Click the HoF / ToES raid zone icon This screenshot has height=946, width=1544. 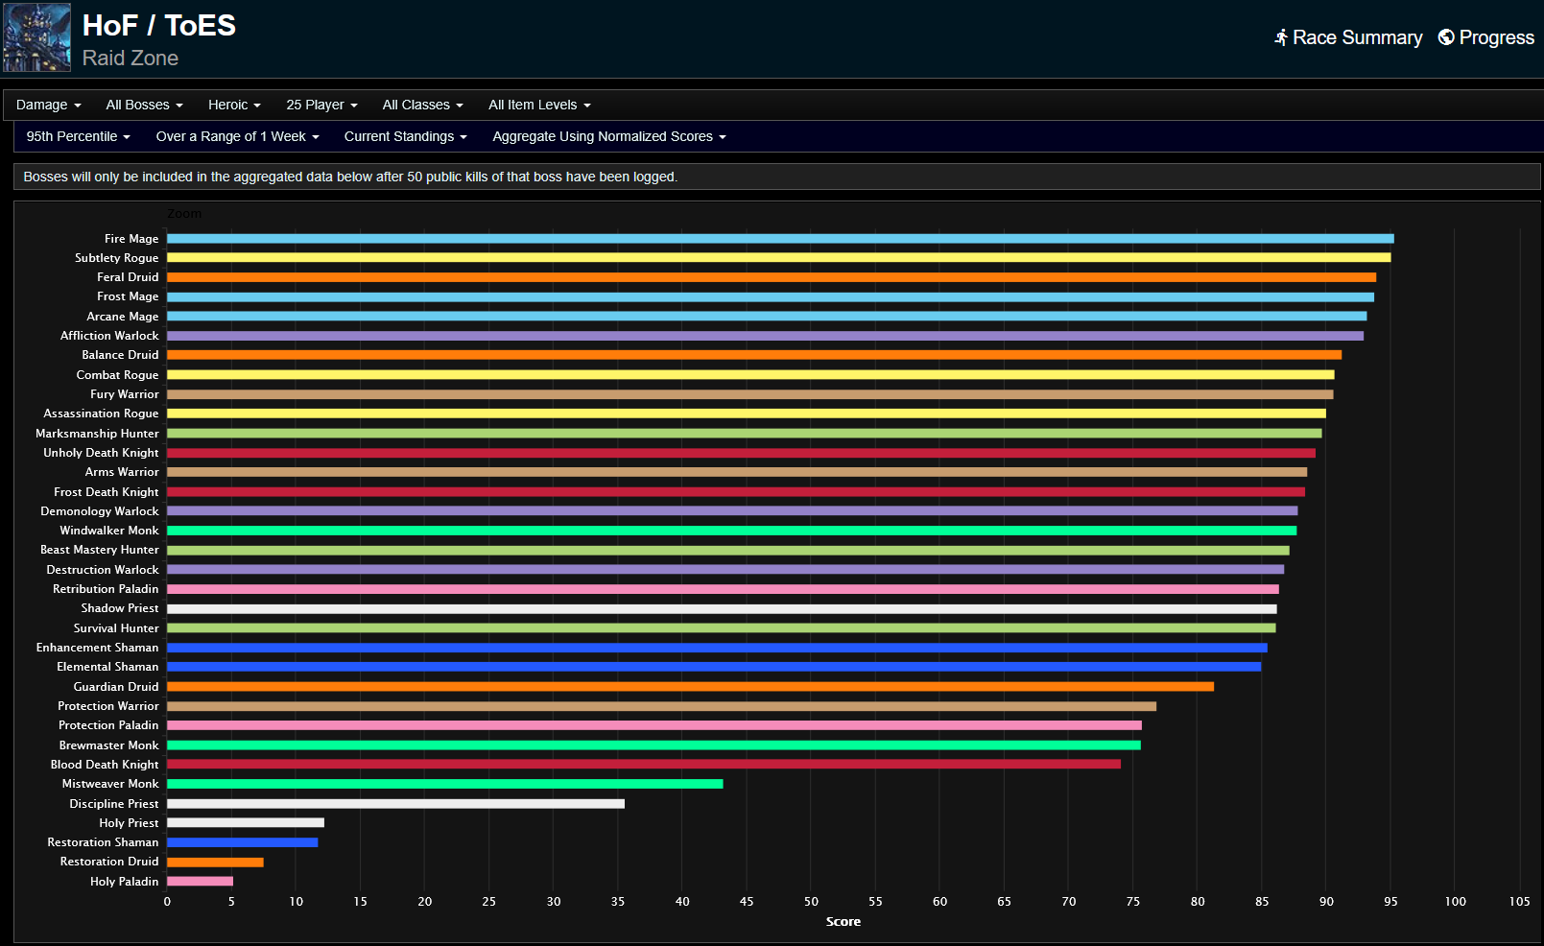pos(36,38)
